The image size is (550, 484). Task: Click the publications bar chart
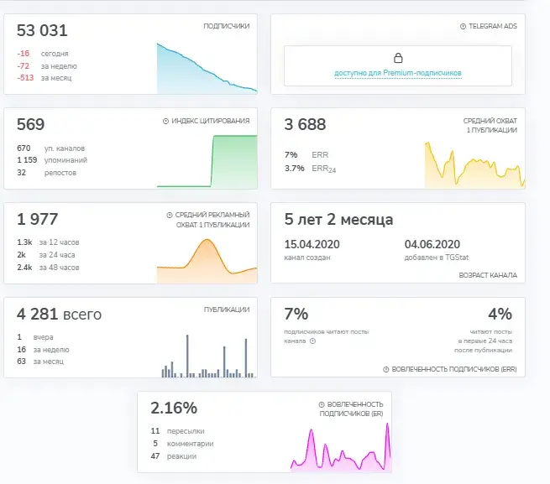coord(208,356)
